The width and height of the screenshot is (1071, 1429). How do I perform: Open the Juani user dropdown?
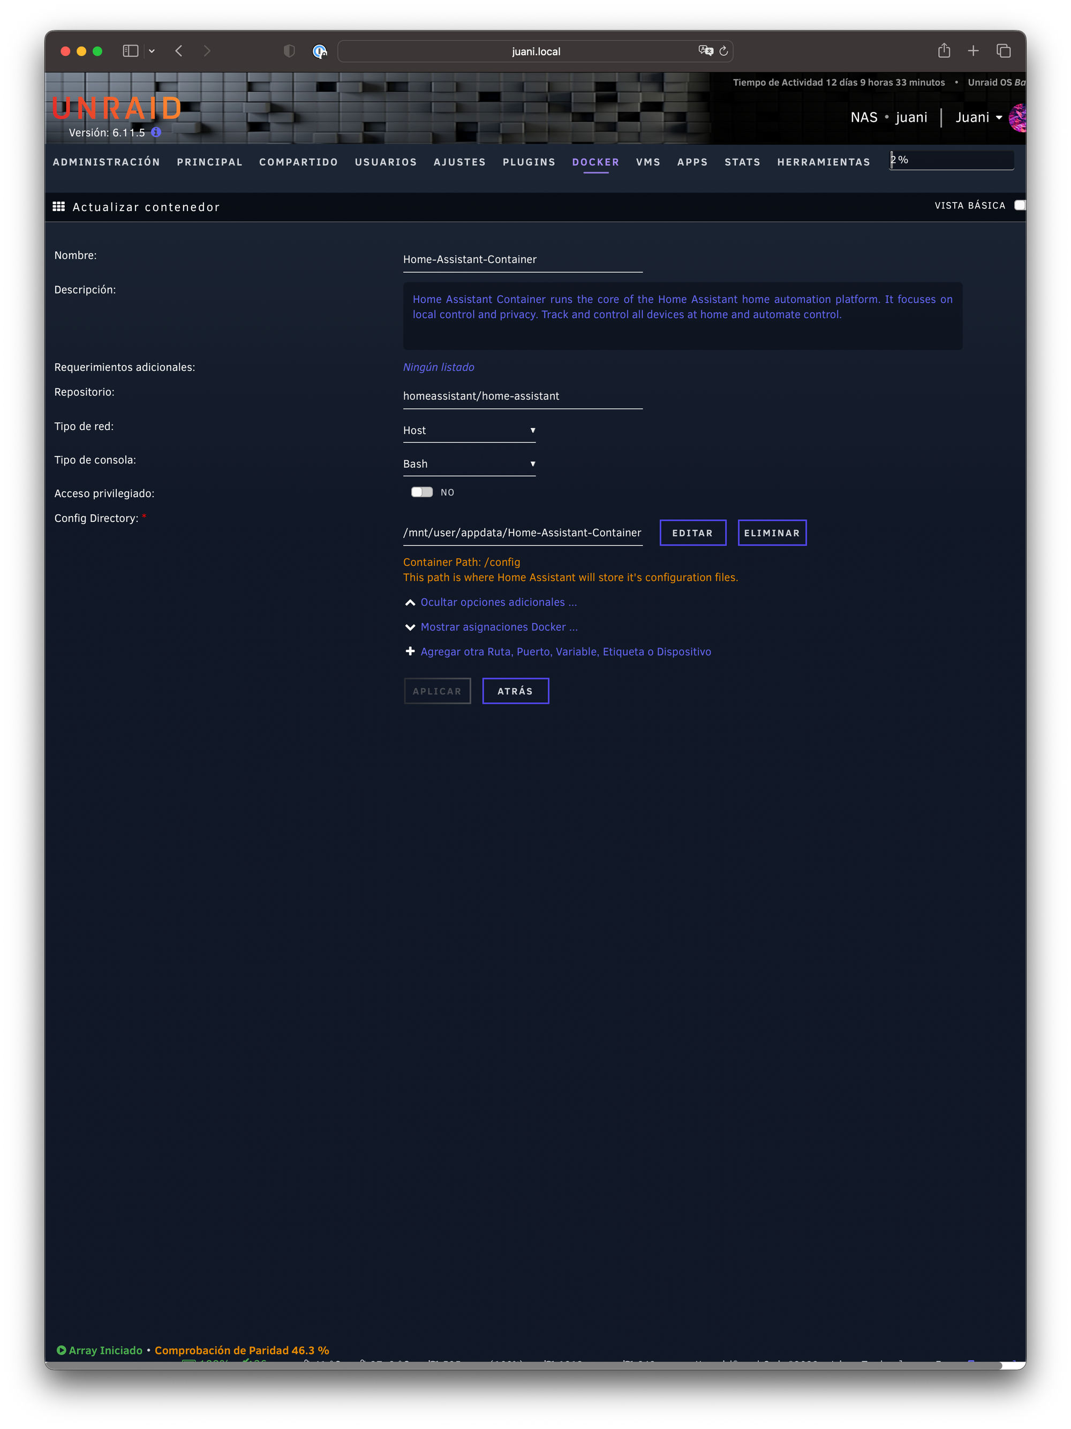979,117
